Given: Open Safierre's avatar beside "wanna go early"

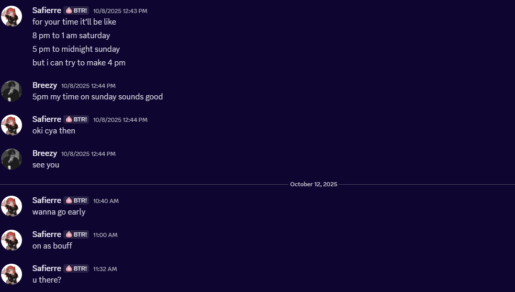Looking at the screenshot, I should click(x=12, y=206).
